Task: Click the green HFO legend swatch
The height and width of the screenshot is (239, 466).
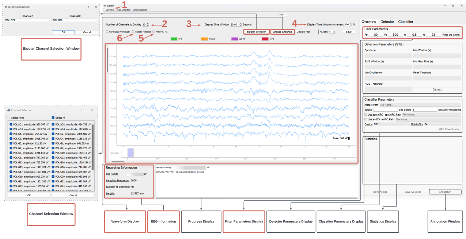Action: [x=174, y=39]
